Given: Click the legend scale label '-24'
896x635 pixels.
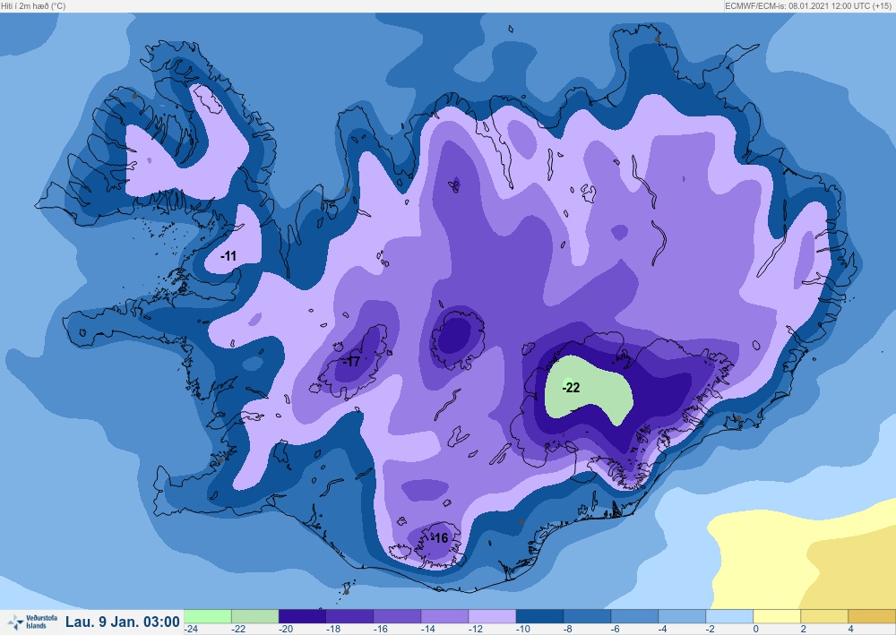Looking at the screenshot, I should tap(191, 629).
